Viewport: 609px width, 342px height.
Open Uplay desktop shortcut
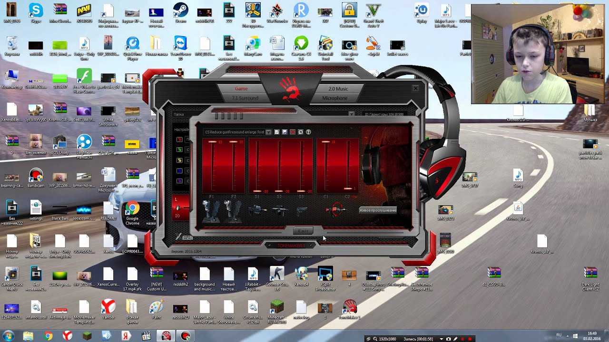pyautogui.click(x=422, y=13)
